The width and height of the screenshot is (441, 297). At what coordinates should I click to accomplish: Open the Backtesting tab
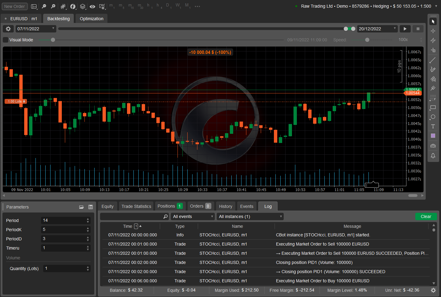58,19
